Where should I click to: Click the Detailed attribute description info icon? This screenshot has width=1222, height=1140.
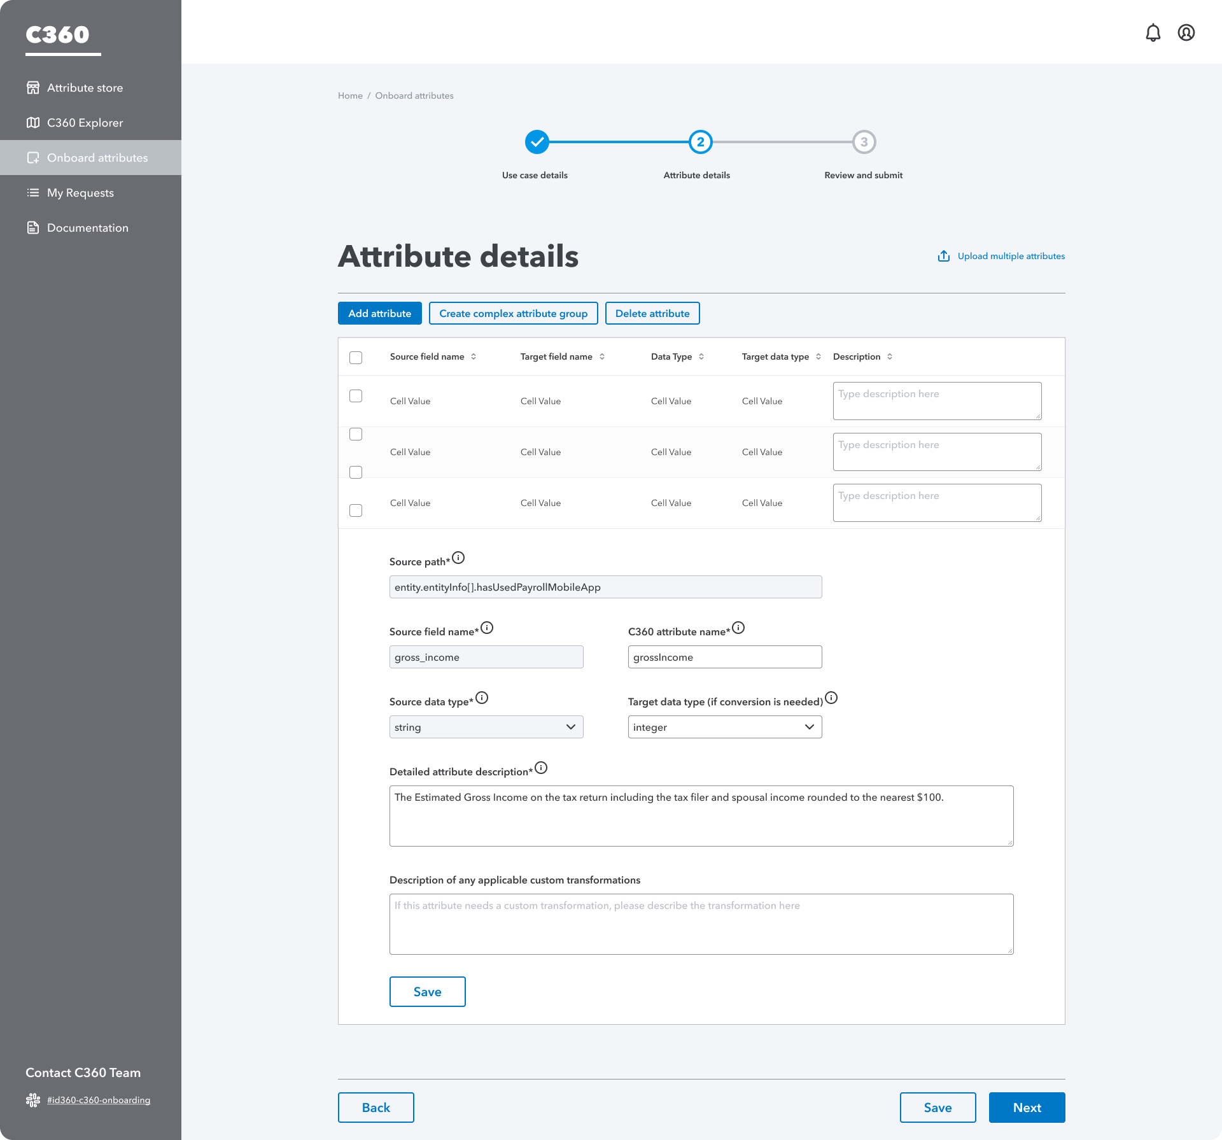[541, 768]
